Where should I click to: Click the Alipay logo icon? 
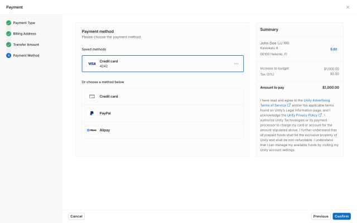(91, 130)
